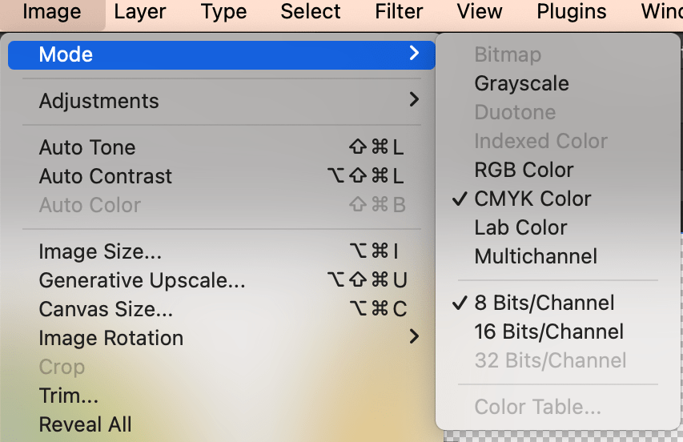Open the Filter menu in menu bar
The width and height of the screenshot is (683, 442).
[399, 12]
